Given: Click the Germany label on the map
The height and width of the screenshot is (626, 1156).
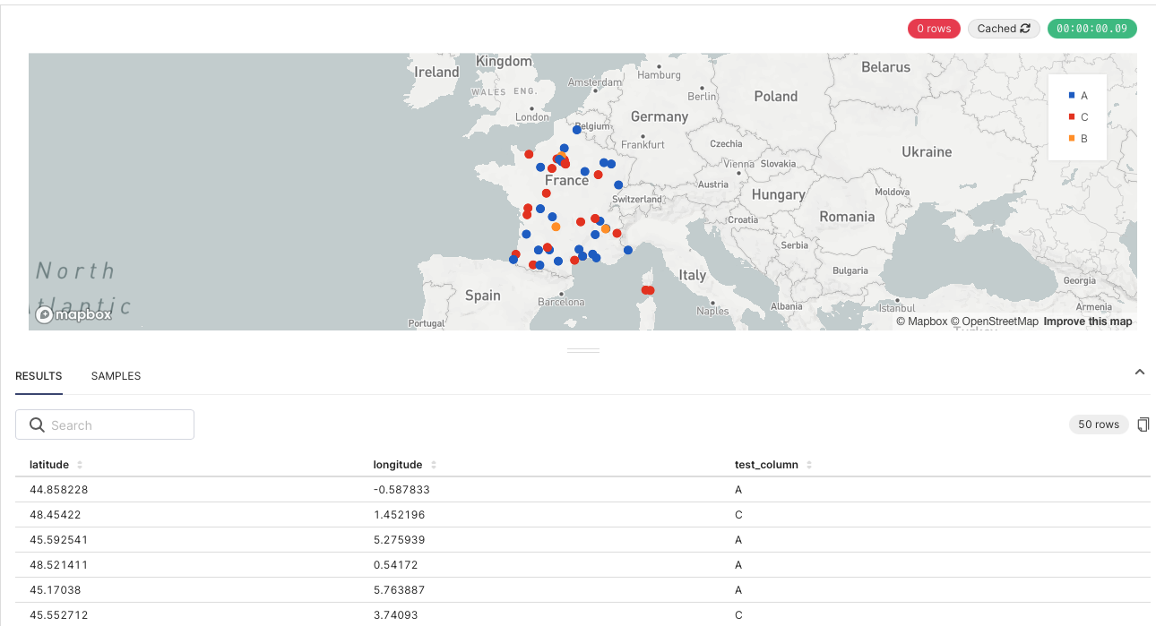Looking at the screenshot, I should [660, 116].
